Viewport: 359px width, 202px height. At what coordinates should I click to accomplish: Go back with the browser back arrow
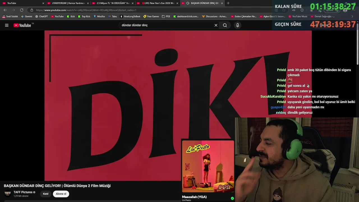pos(5,10)
